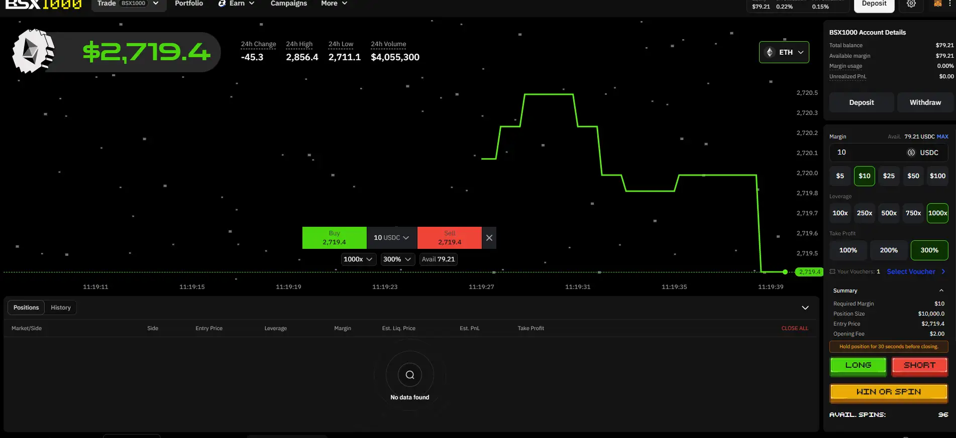Click the search icon in empty positions
956x438 pixels.
[x=409, y=375]
